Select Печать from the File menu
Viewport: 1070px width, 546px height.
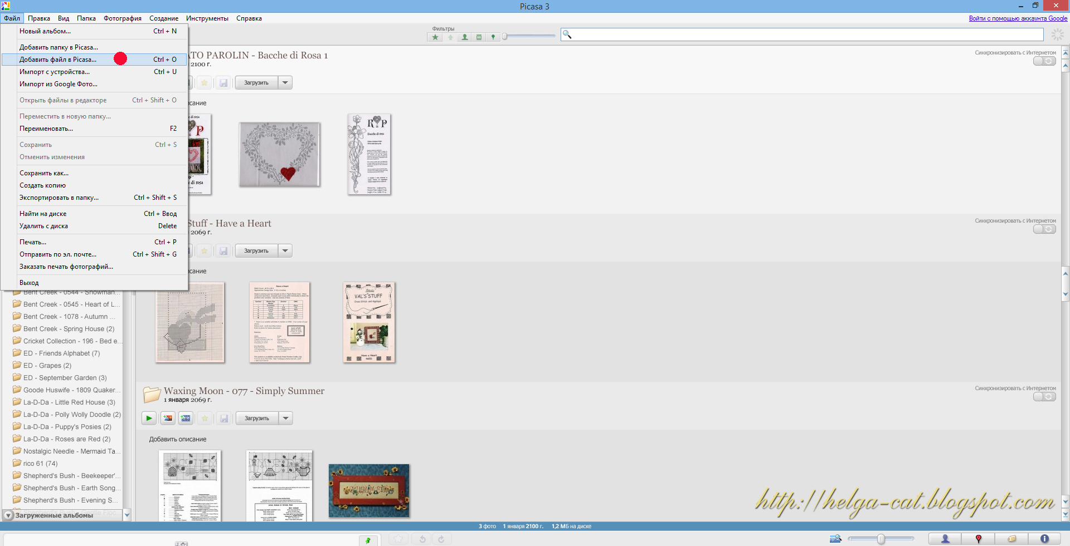click(x=94, y=242)
